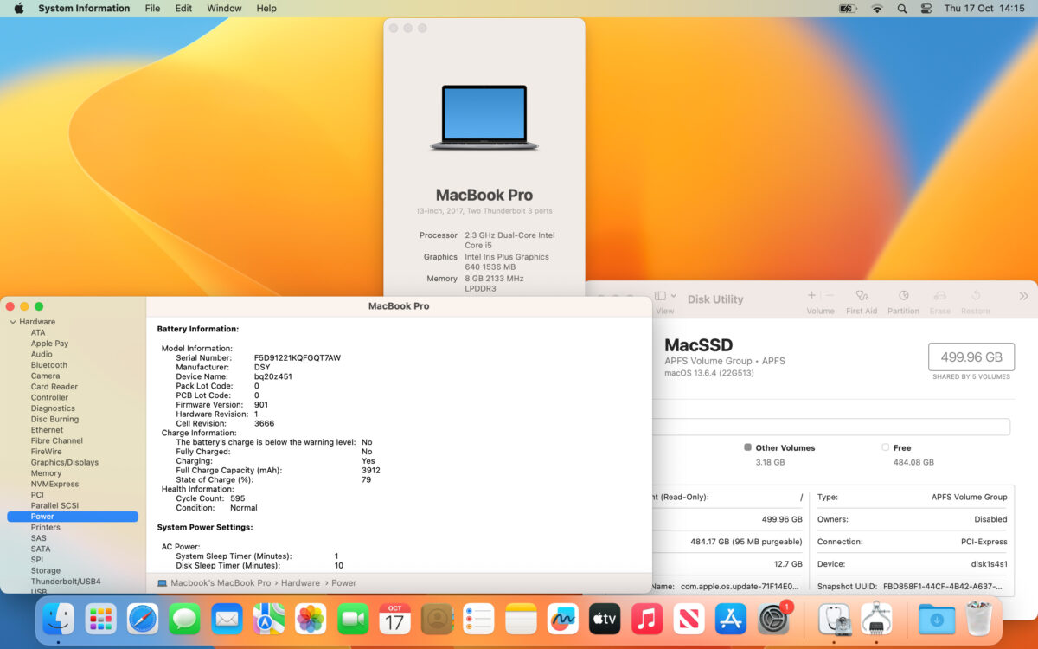Screen dimensions: 1038x649
Task: Open the News app in the Dock
Action: pyautogui.click(x=689, y=619)
